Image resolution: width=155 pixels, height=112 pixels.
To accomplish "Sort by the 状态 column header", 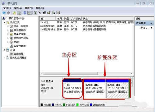I will pos(108,19).
